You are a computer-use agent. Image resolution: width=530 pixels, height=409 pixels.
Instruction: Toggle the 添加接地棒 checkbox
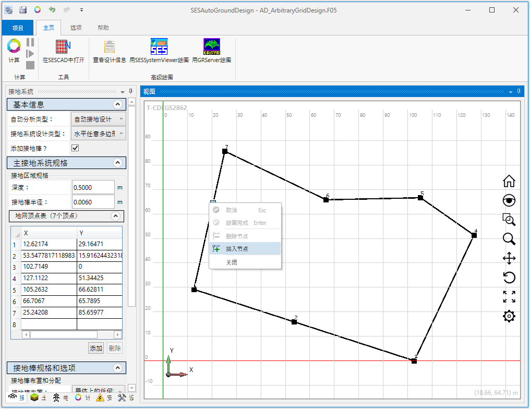pos(75,148)
